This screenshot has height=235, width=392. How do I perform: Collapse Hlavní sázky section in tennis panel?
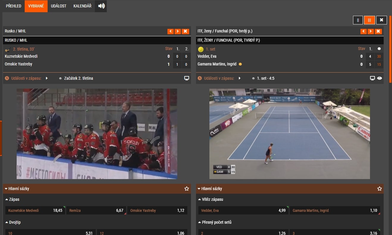point(199,189)
